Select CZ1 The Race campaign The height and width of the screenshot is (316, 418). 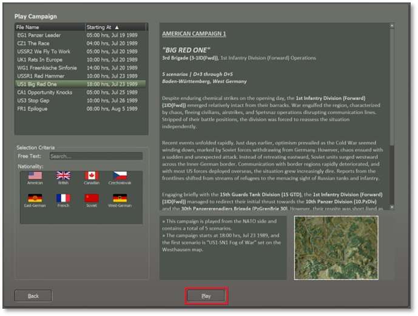[34, 44]
